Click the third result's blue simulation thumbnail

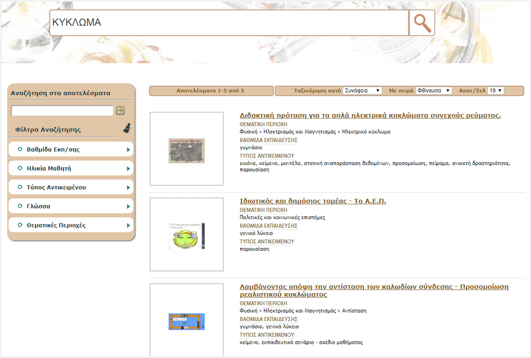click(187, 321)
